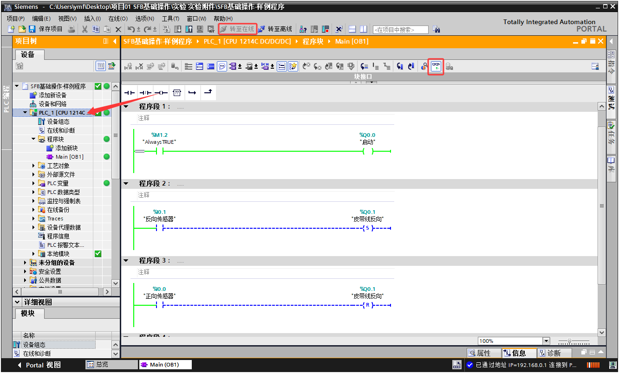
Task: Switch to the 属性 tab
Action: click(x=483, y=353)
